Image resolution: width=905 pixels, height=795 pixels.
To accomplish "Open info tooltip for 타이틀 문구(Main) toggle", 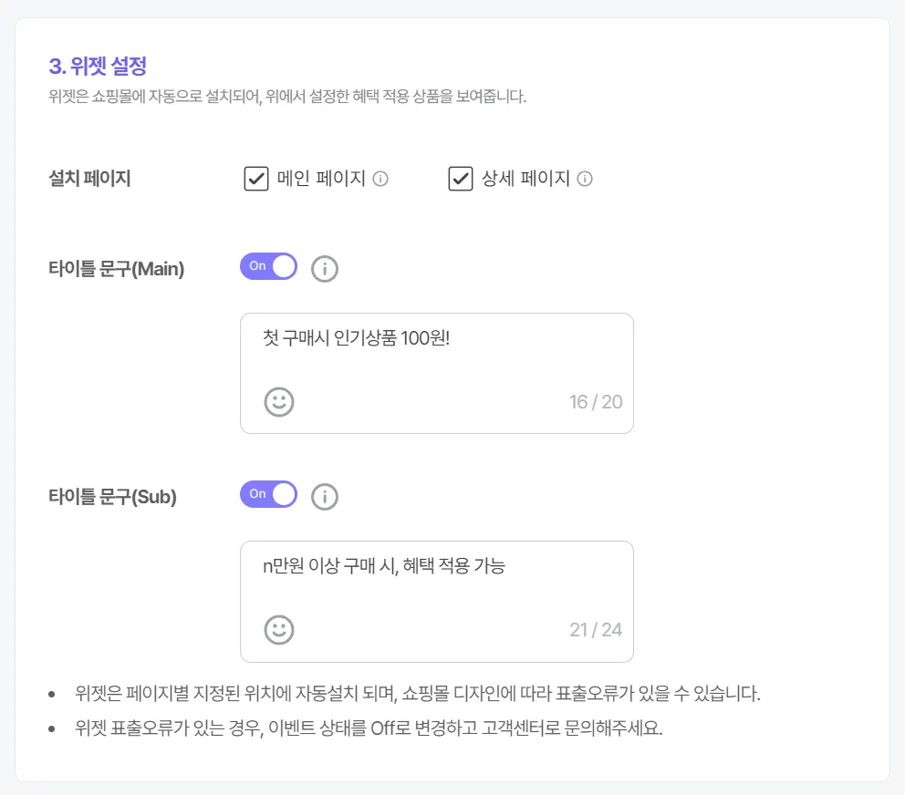I will tap(325, 269).
